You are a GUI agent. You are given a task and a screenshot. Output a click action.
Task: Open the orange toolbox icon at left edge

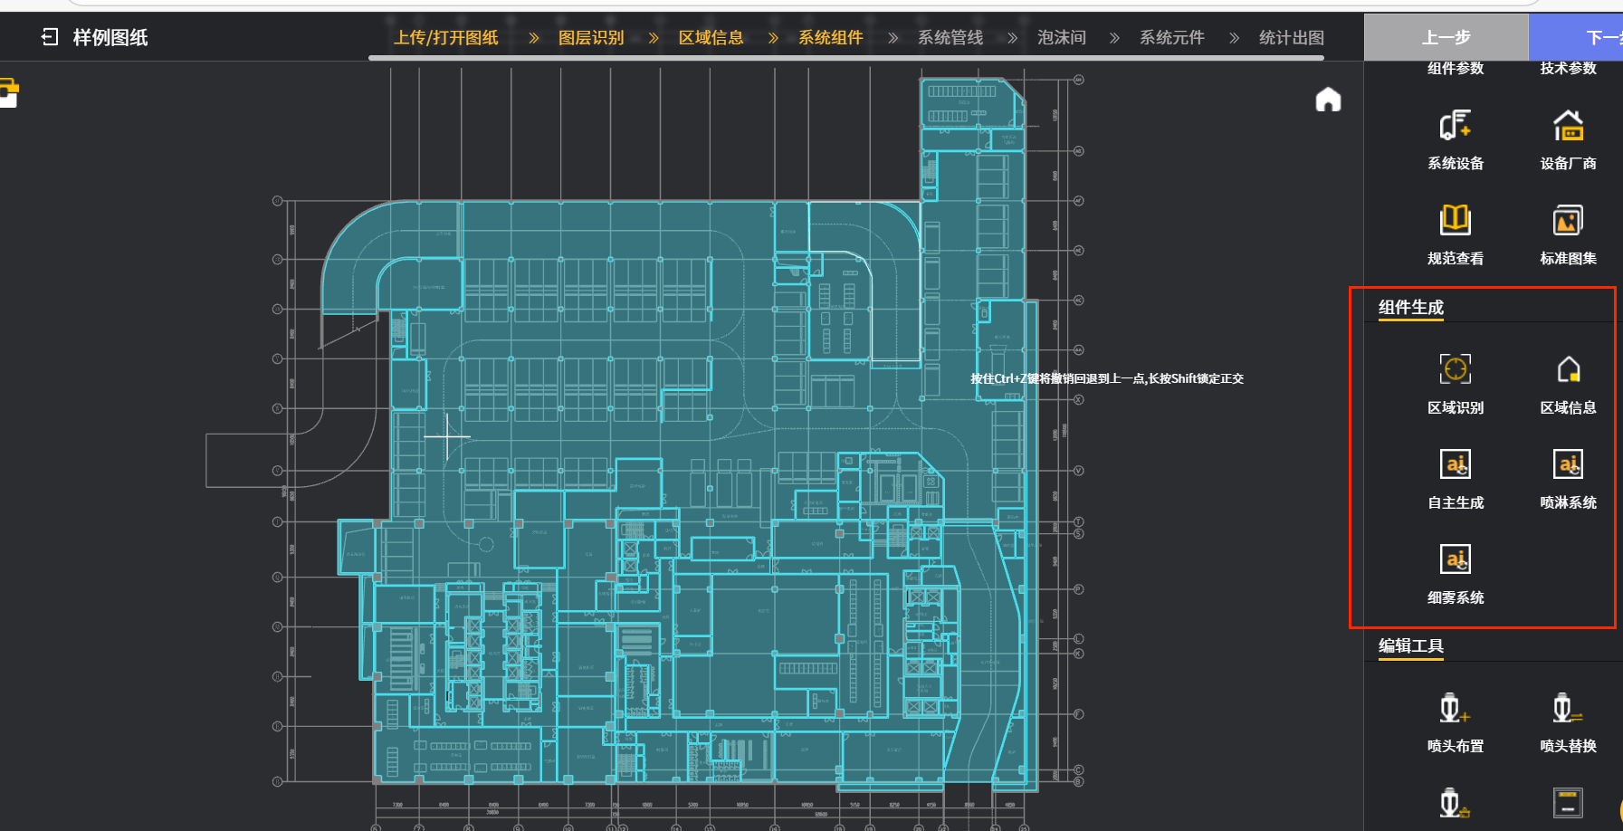pyautogui.click(x=8, y=92)
